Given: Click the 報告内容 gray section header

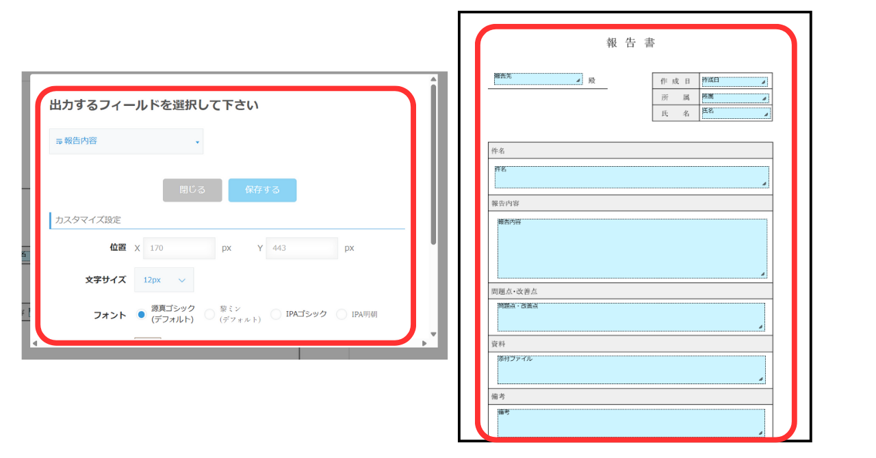Looking at the screenshot, I should (x=630, y=204).
